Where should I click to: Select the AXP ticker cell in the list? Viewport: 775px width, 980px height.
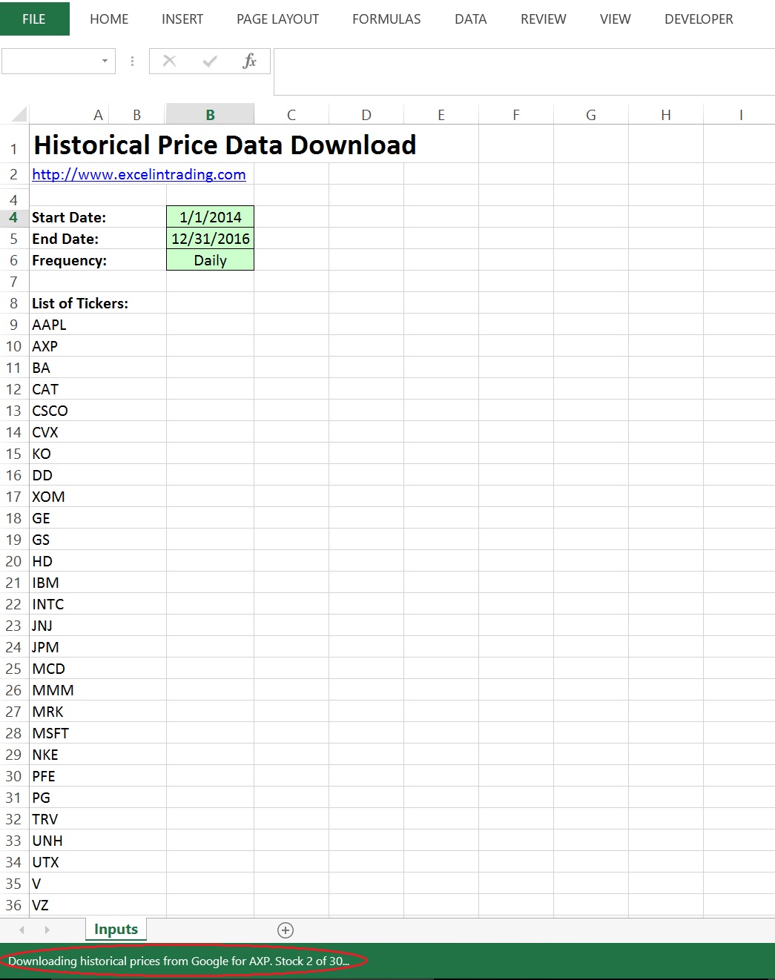point(98,346)
